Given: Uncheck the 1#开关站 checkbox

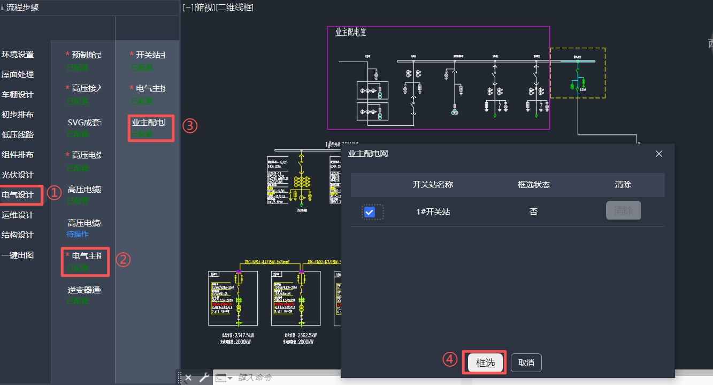Looking at the screenshot, I should [x=369, y=212].
